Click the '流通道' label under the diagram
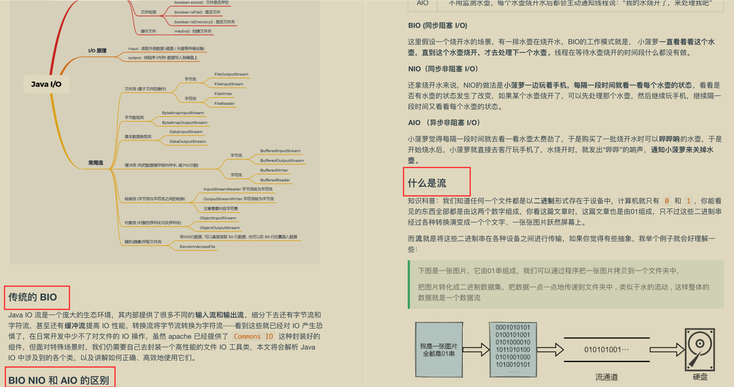 (x=606, y=377)
